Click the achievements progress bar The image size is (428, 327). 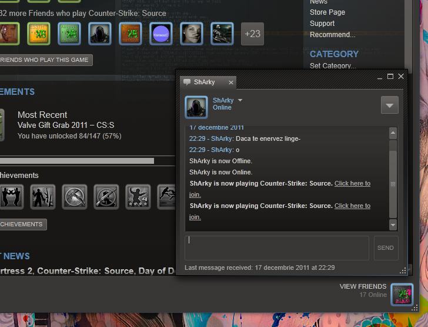pyautogui.click(x=77, y=161)
